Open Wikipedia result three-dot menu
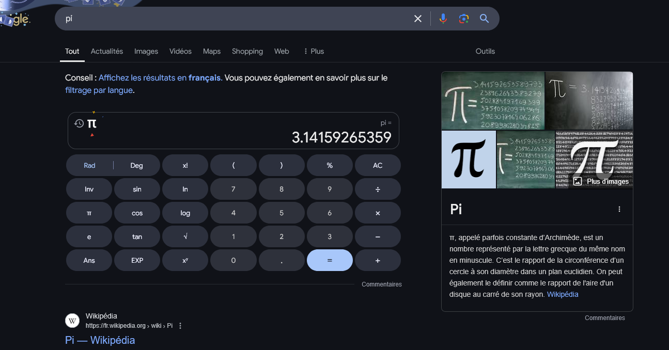Viewport: 669px width, 350px height. (180, 326)
